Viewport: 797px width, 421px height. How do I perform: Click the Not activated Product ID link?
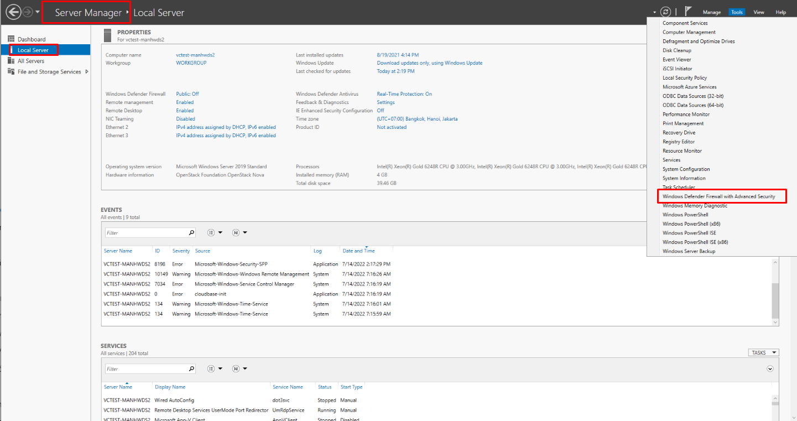click(392, 127)
